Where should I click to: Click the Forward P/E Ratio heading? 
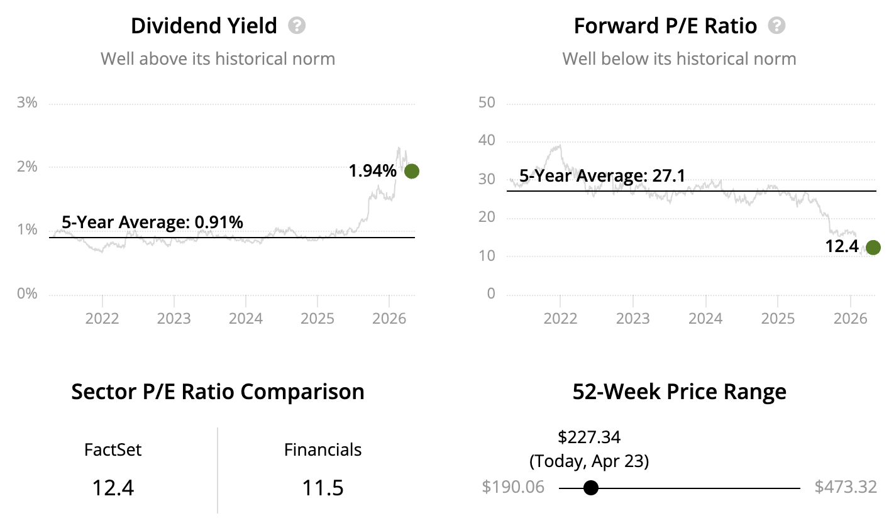665,26
